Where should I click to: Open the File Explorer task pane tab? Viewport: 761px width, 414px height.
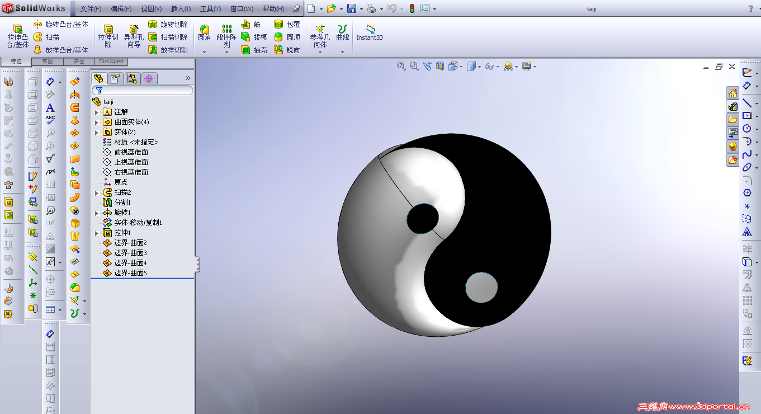point(732,120)
